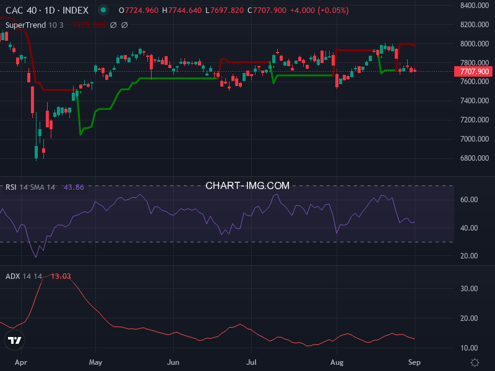This screenshot has height=371, width=495.
Task: Open chart settings gear icon
Action: (475, 362)
